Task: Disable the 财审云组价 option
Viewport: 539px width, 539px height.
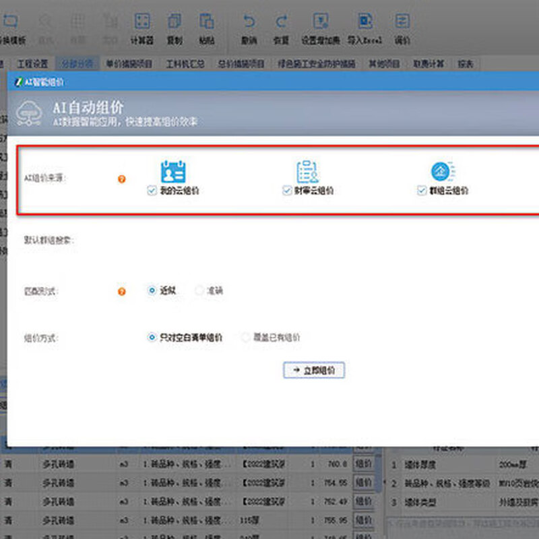Action: pyautogui.click(x=286, y=191)
